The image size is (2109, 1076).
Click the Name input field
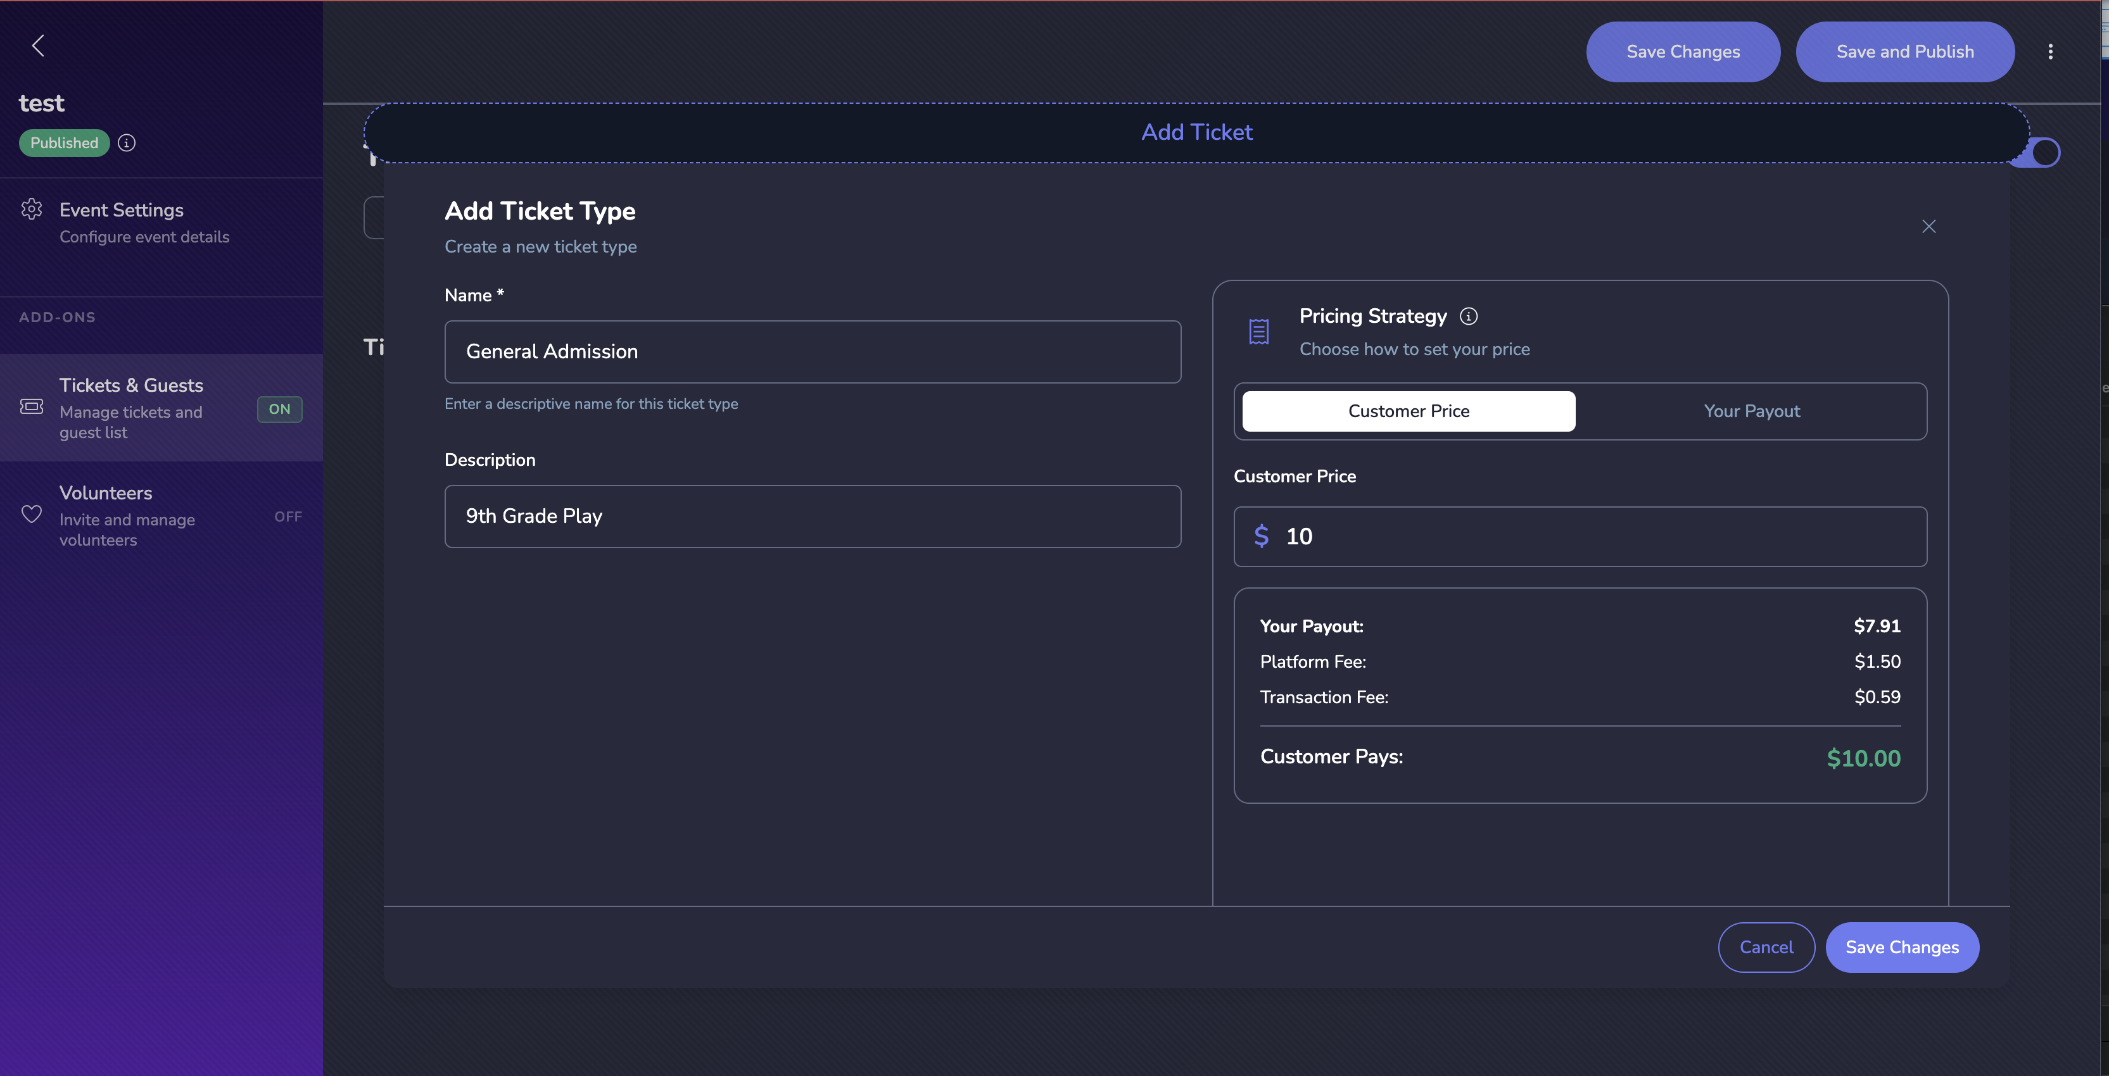tap(811, 352)
